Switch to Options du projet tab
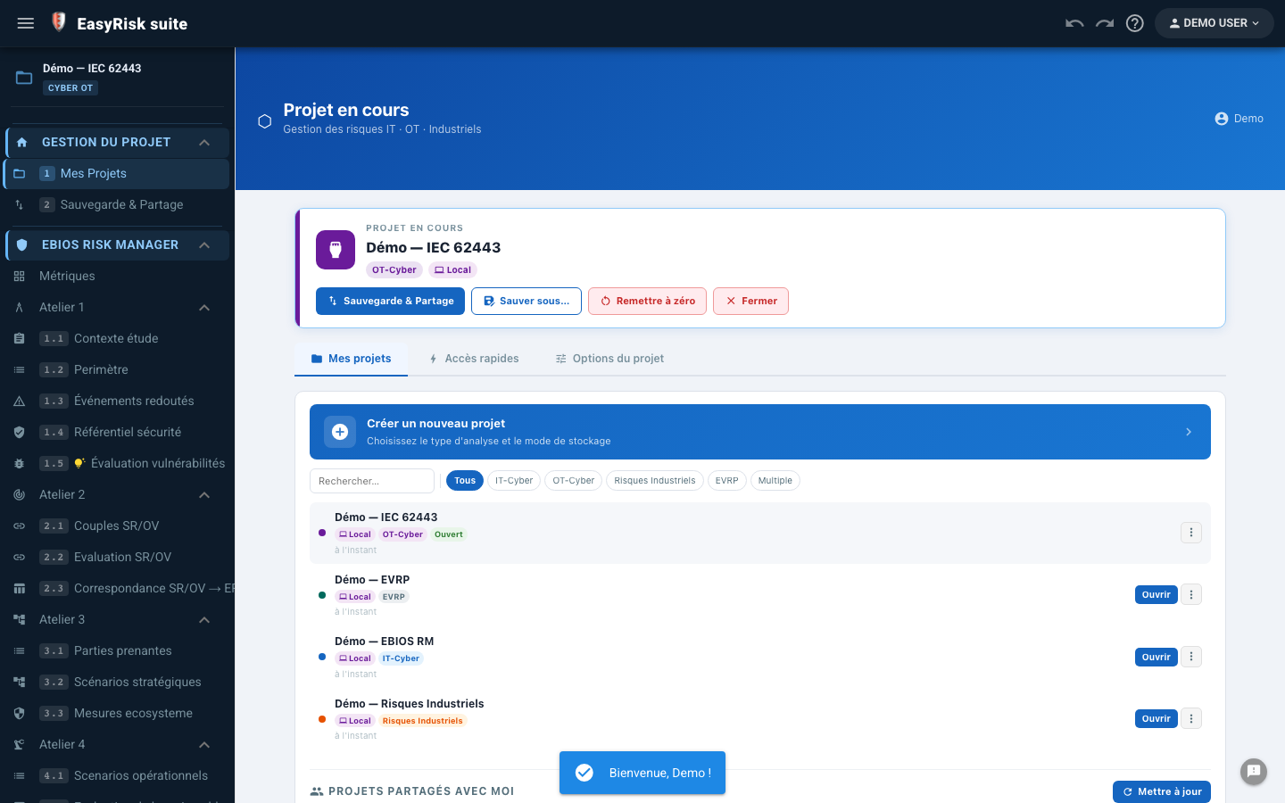Image resolution: width=1285 pixels, height=803 pixels. click(609, 359)
